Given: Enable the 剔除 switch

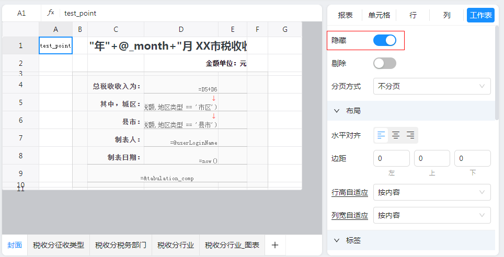Looking at the screenshot, I should [385, 63].
